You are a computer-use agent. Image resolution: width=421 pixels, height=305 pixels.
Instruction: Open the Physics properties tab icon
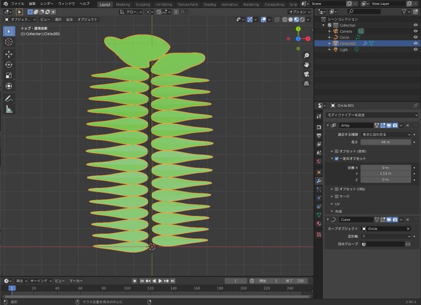(319, 198)
